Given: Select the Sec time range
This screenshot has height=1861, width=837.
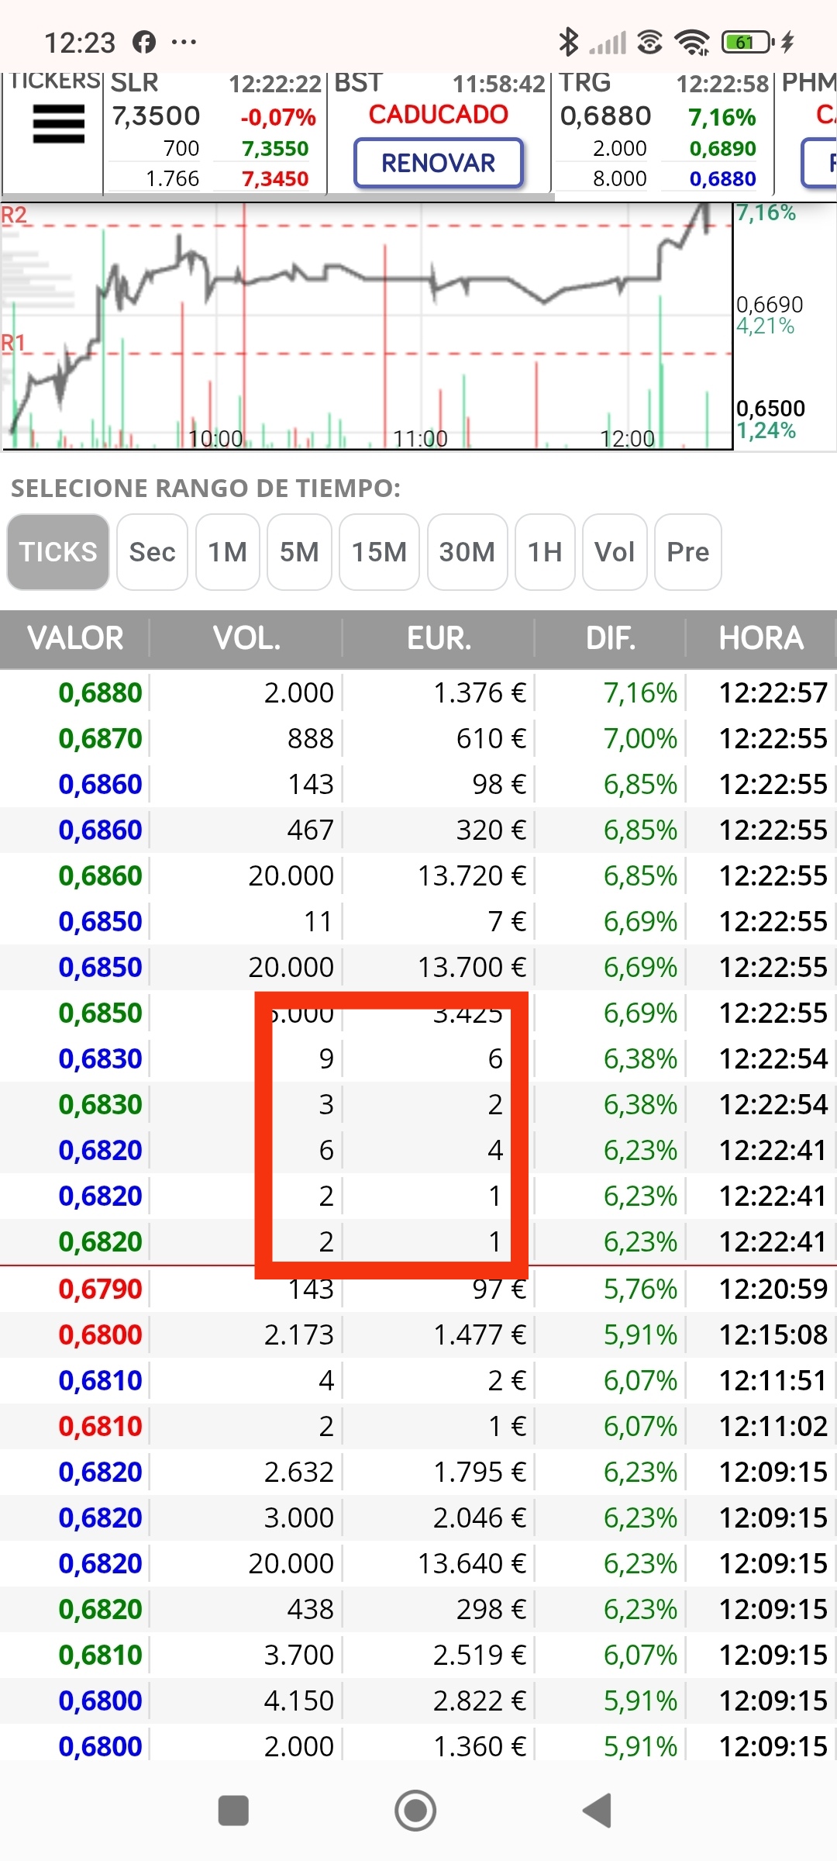Looking at the screenshot, I should pyautogui.click(x=152, y=552).
